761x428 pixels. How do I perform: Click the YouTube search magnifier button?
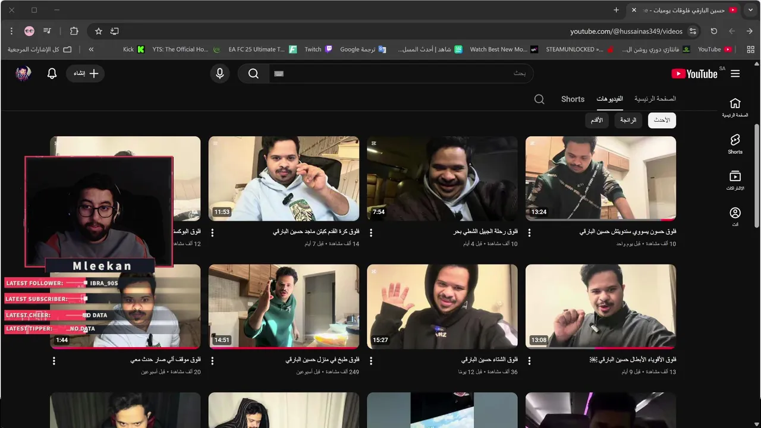coord(254,73)
